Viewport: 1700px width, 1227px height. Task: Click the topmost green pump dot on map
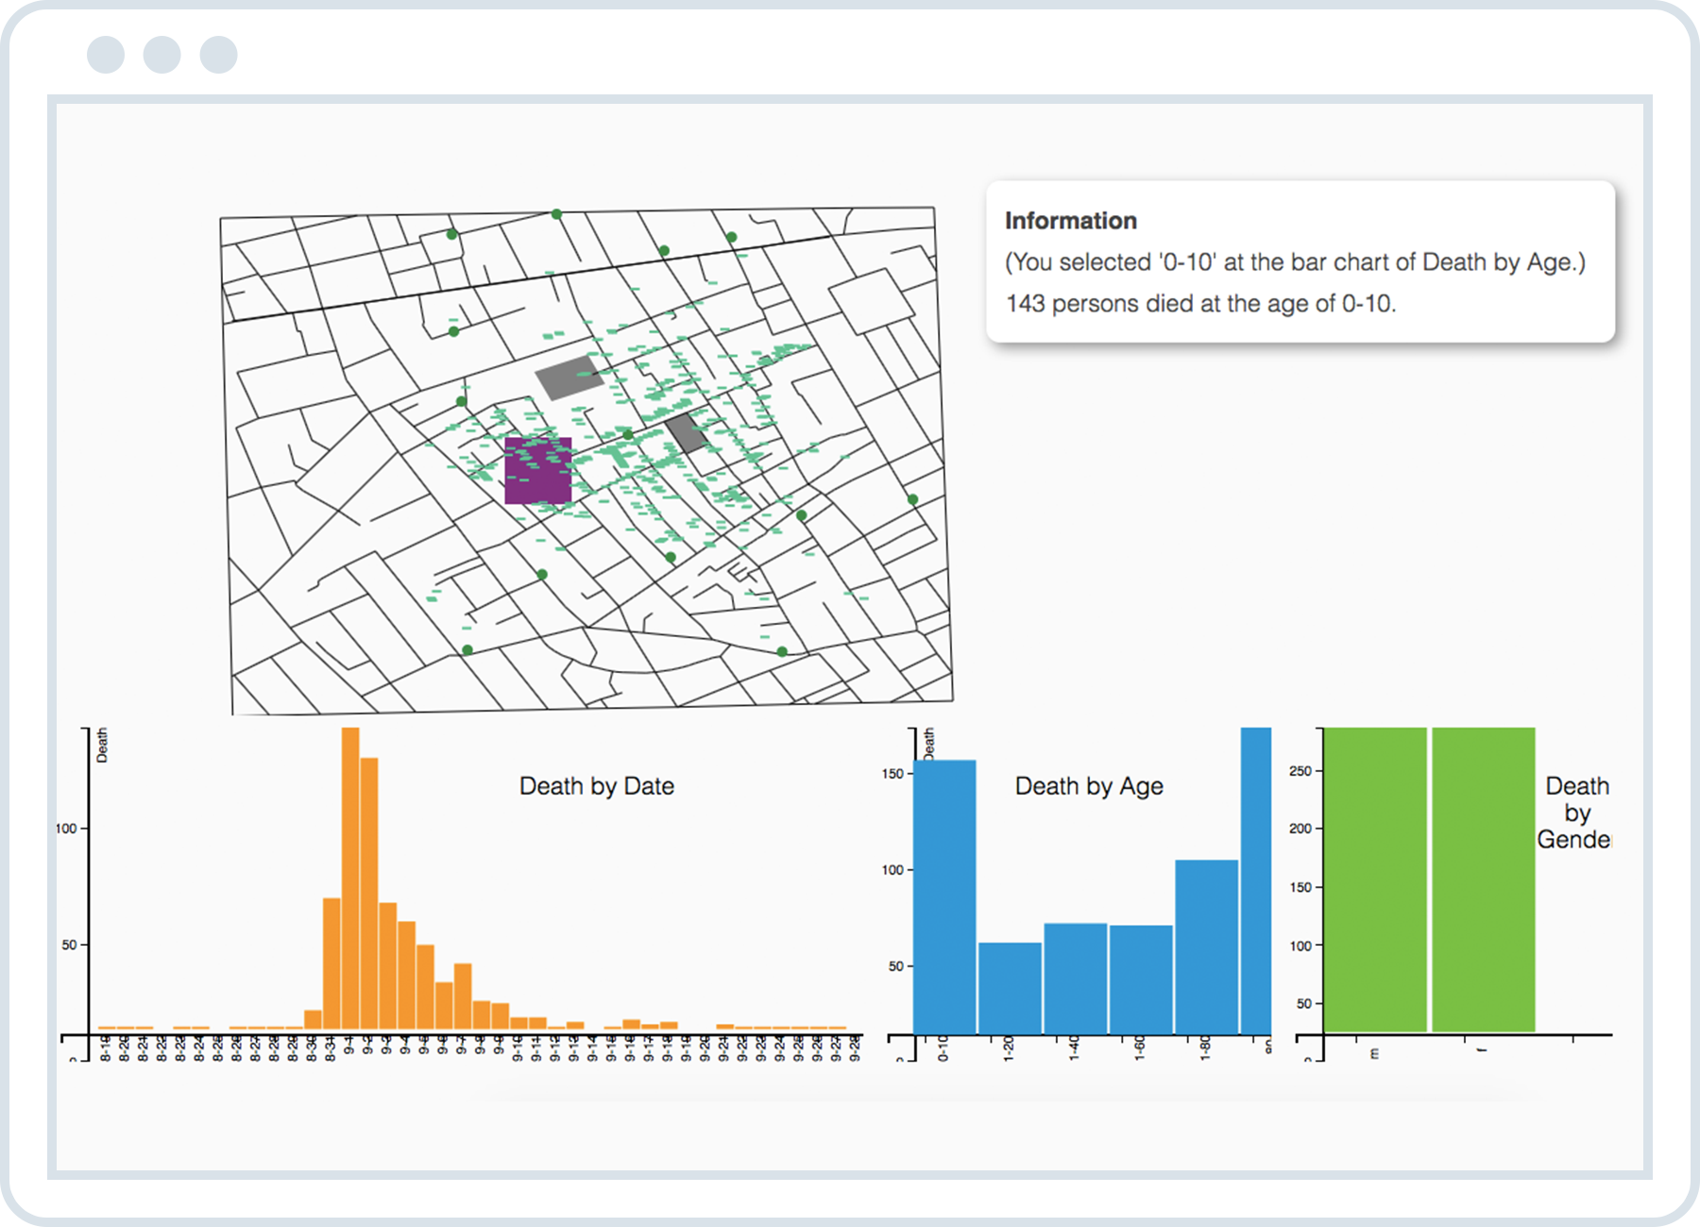(x=556, y=214)
